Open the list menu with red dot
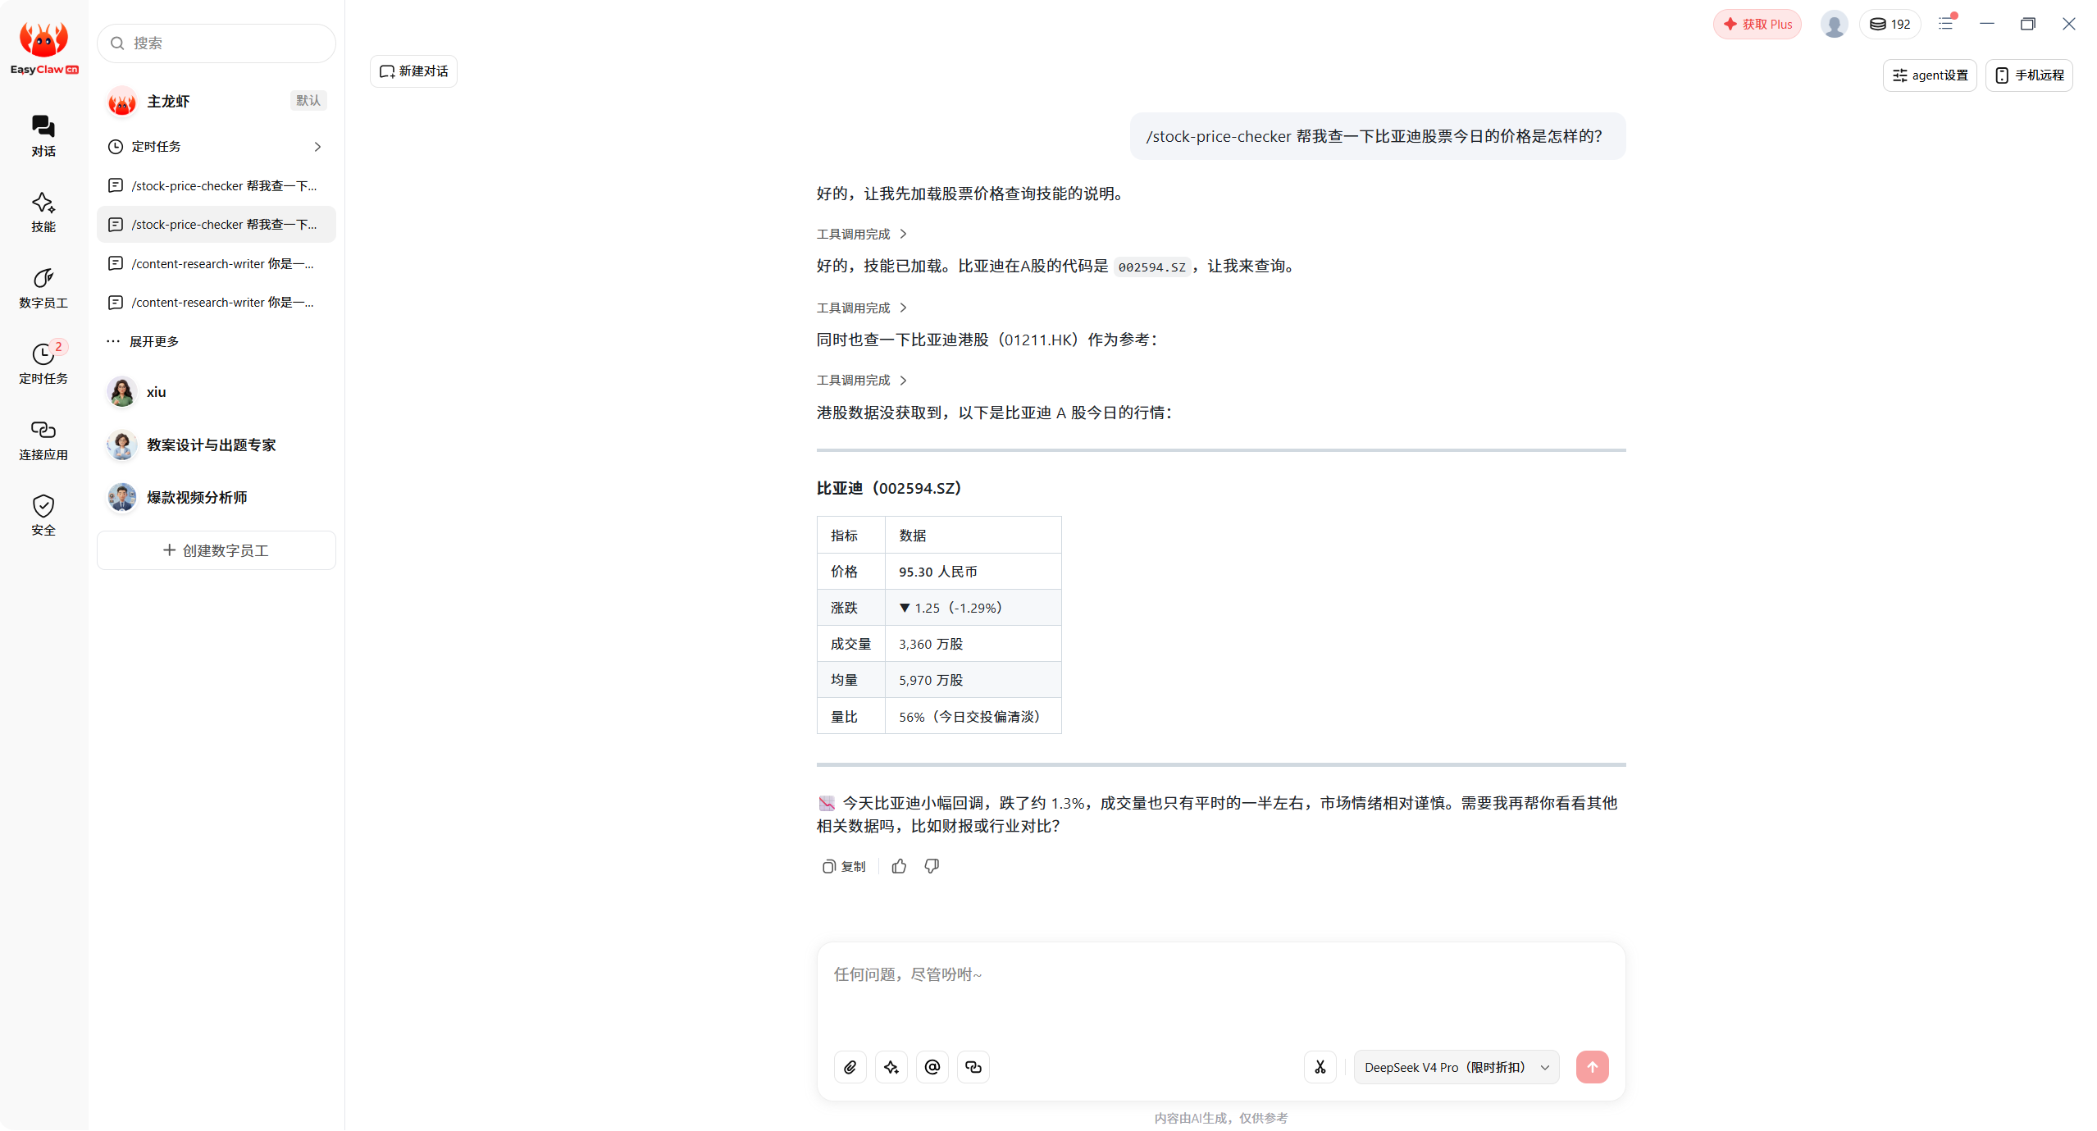 coord(1947,24)
